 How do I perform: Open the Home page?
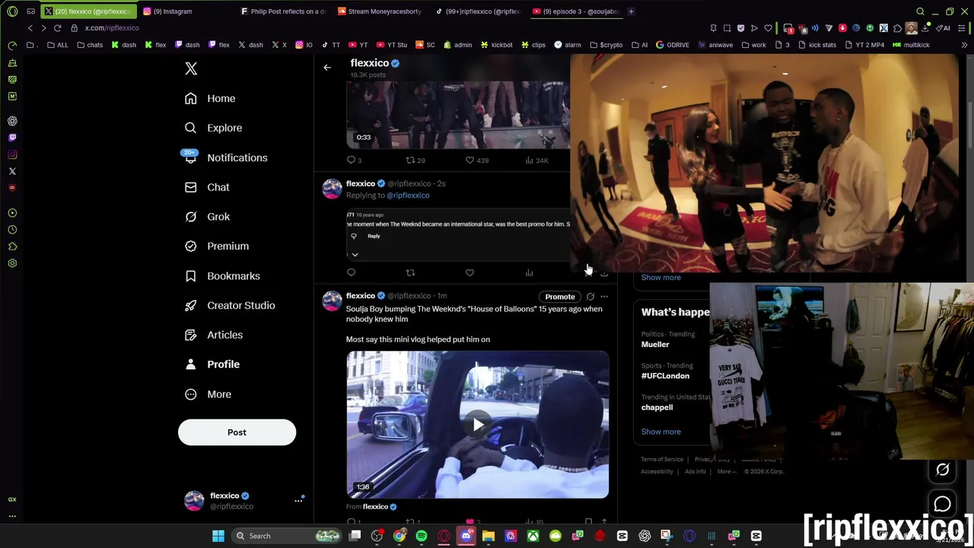210,98
